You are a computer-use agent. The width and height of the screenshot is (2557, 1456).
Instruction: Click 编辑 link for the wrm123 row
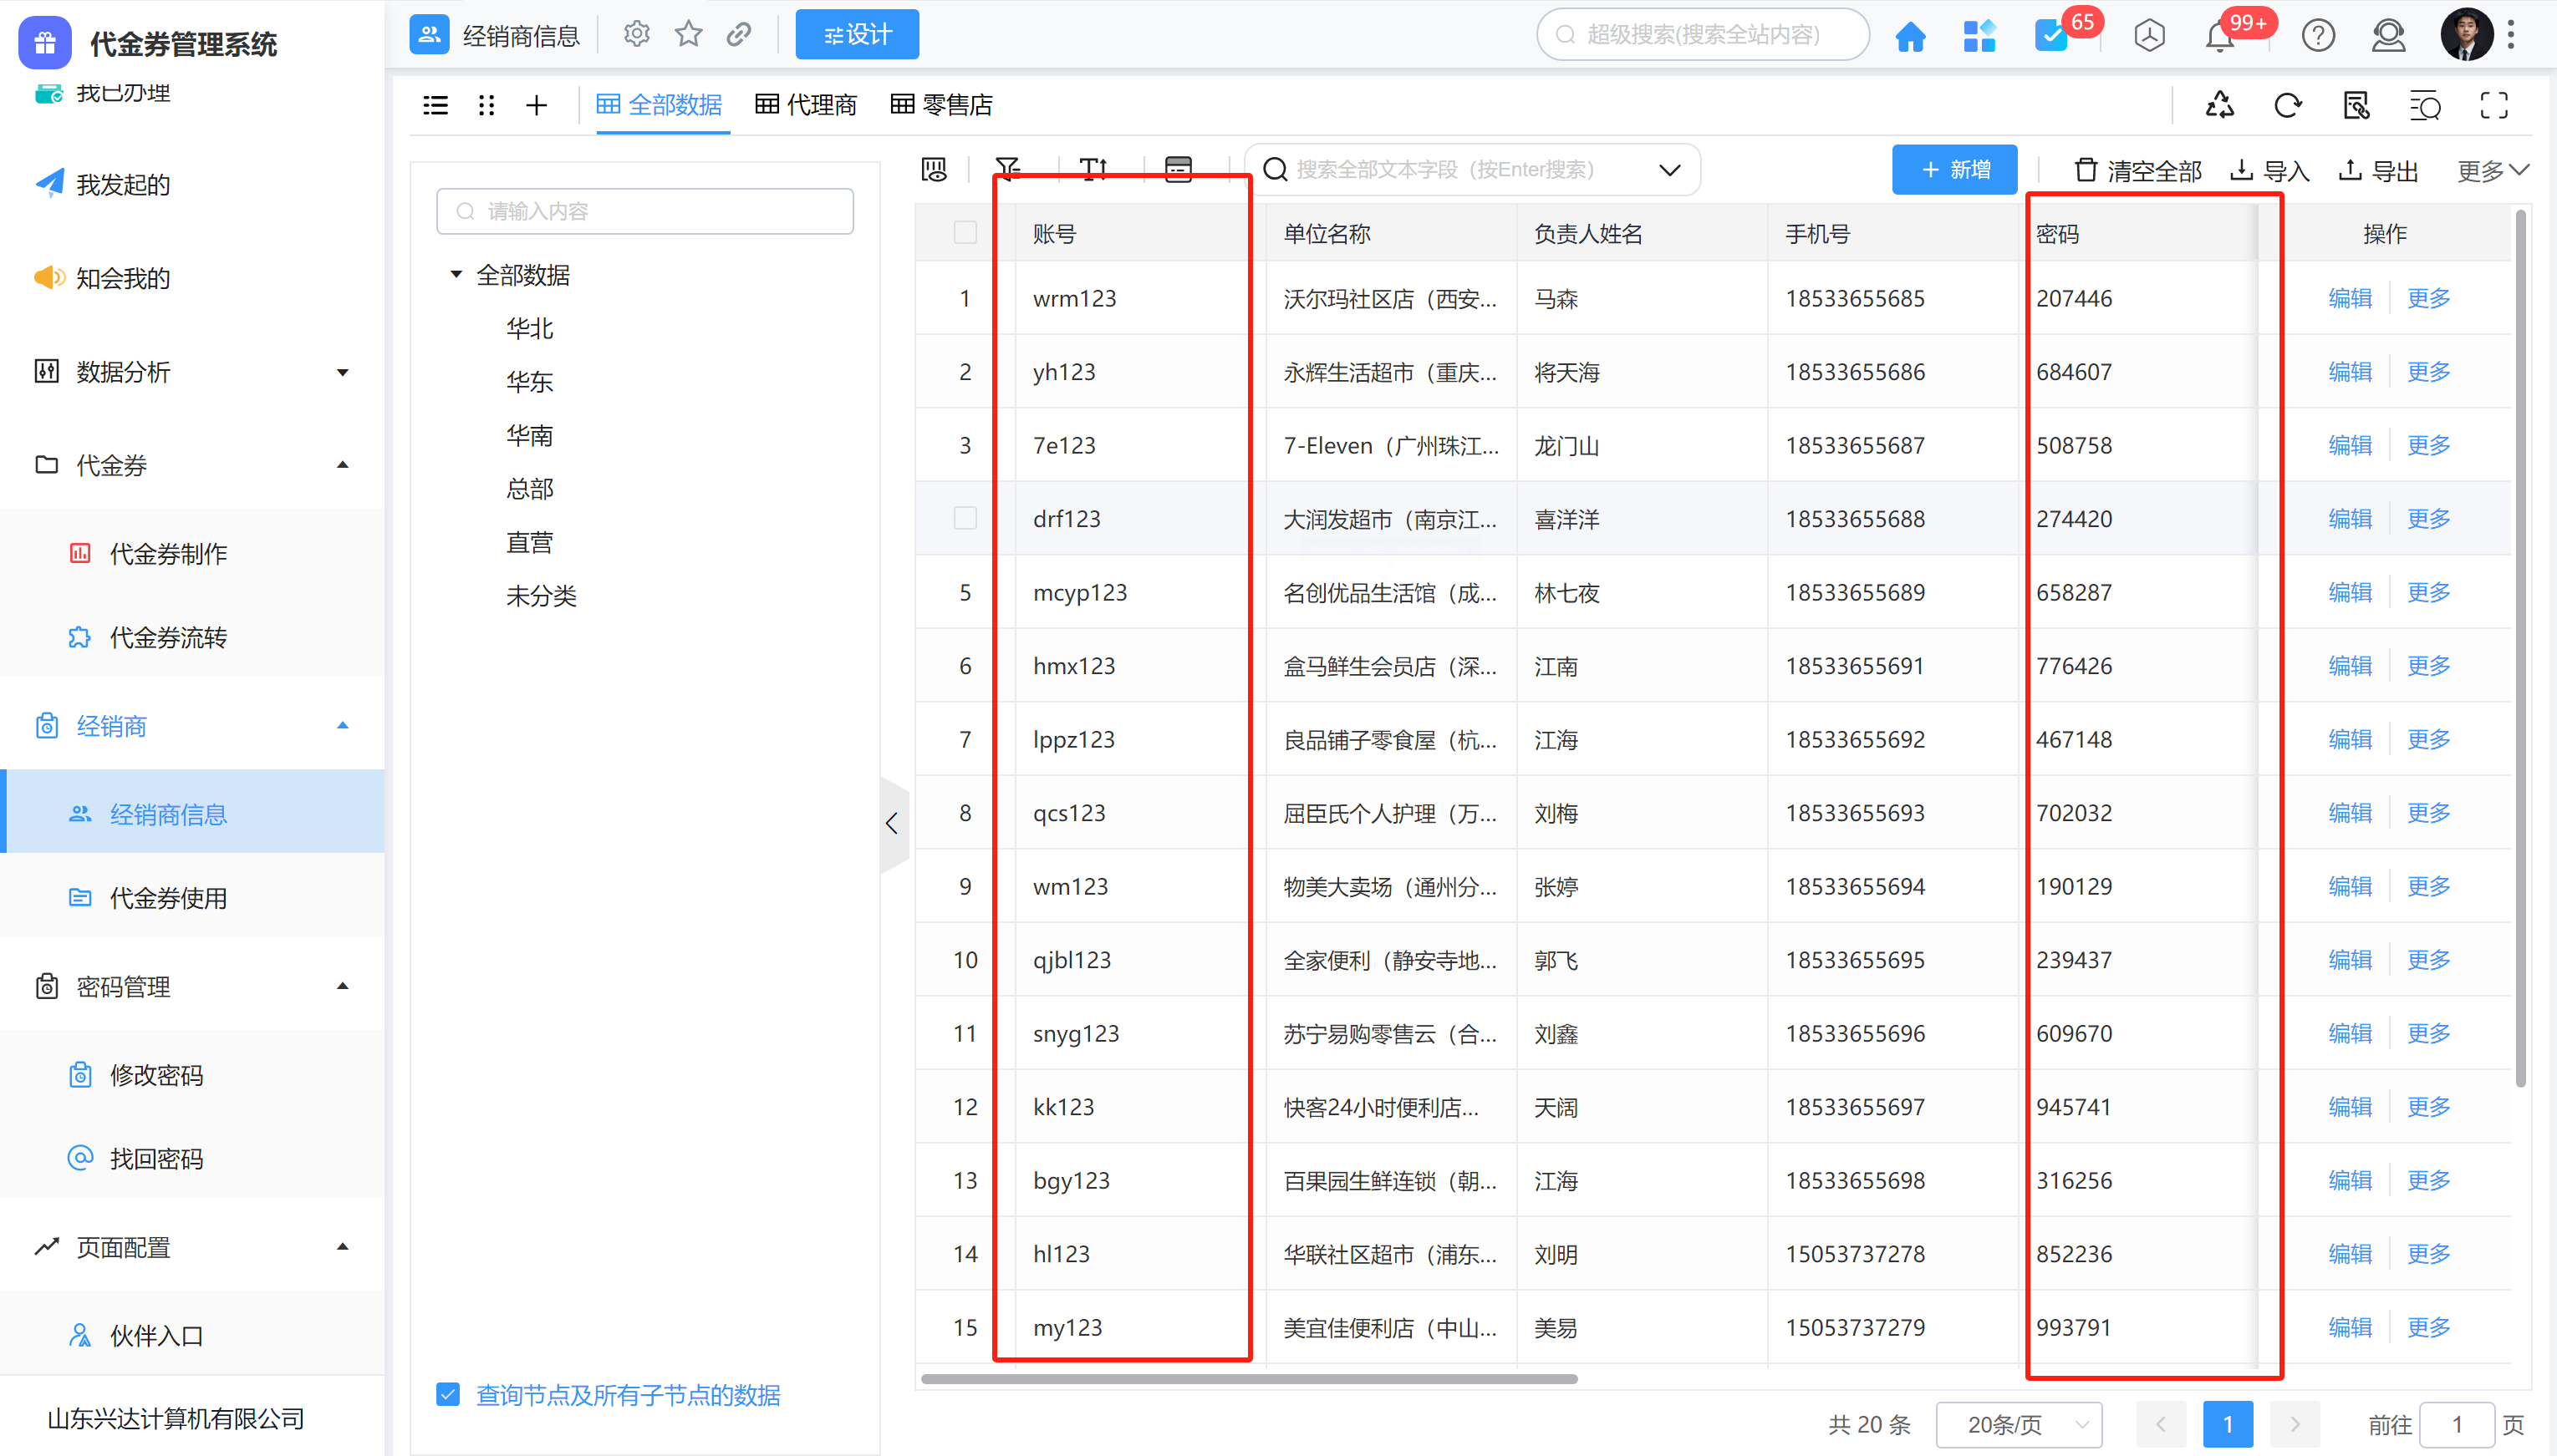2349,298
